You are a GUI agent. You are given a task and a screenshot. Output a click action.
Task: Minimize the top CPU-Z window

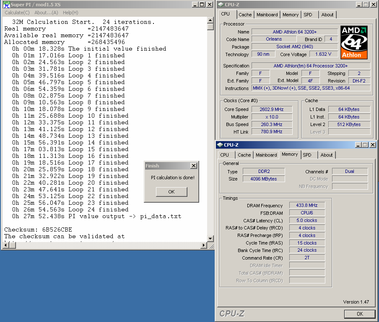click(359, 5)
